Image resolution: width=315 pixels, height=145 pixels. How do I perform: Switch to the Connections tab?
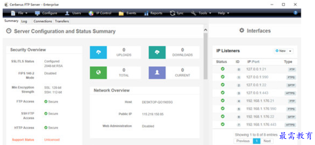tap(43, 21)
